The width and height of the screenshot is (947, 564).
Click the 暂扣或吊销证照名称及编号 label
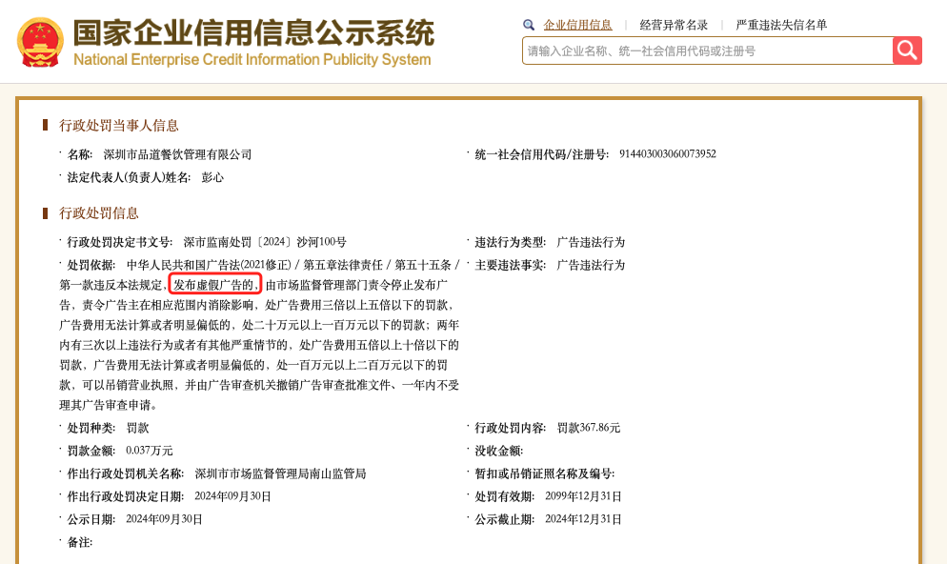545,474
